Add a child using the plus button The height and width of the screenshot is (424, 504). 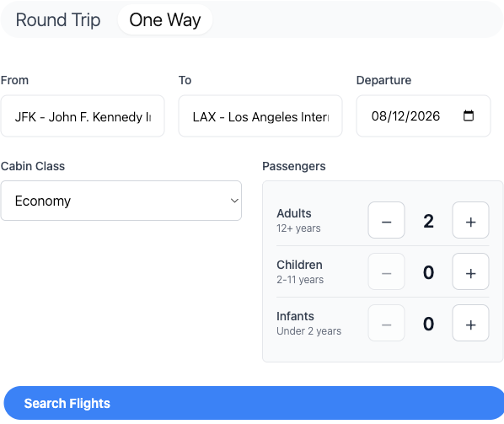470,271
